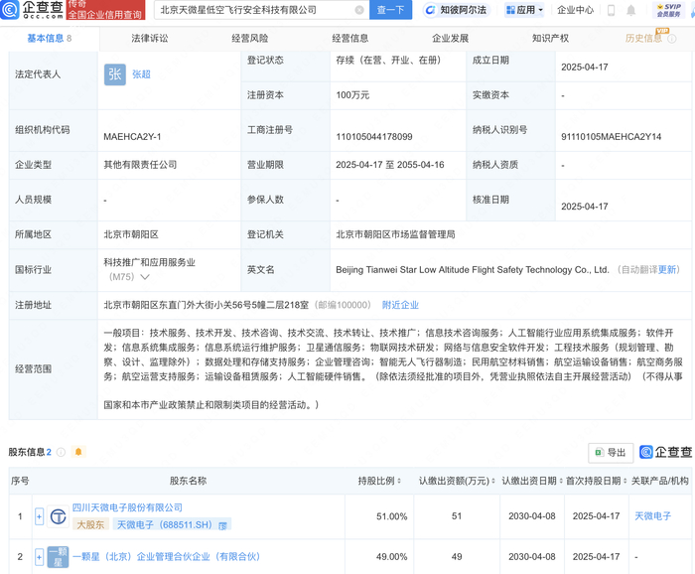695x574 pixels.
Task: Expand row 1 shareholder plus button
Action: pos(40,516)
